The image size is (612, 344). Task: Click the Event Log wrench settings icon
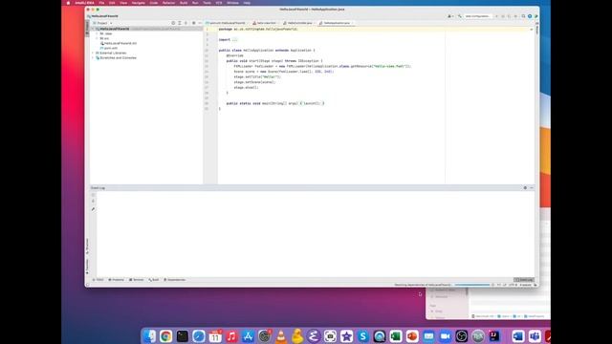click(93, 209)
